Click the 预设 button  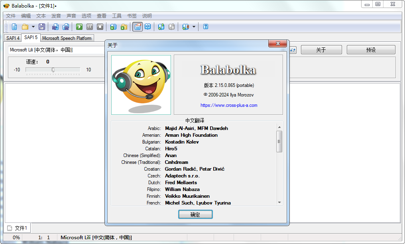pyautogui.click(x=371, y=50)
